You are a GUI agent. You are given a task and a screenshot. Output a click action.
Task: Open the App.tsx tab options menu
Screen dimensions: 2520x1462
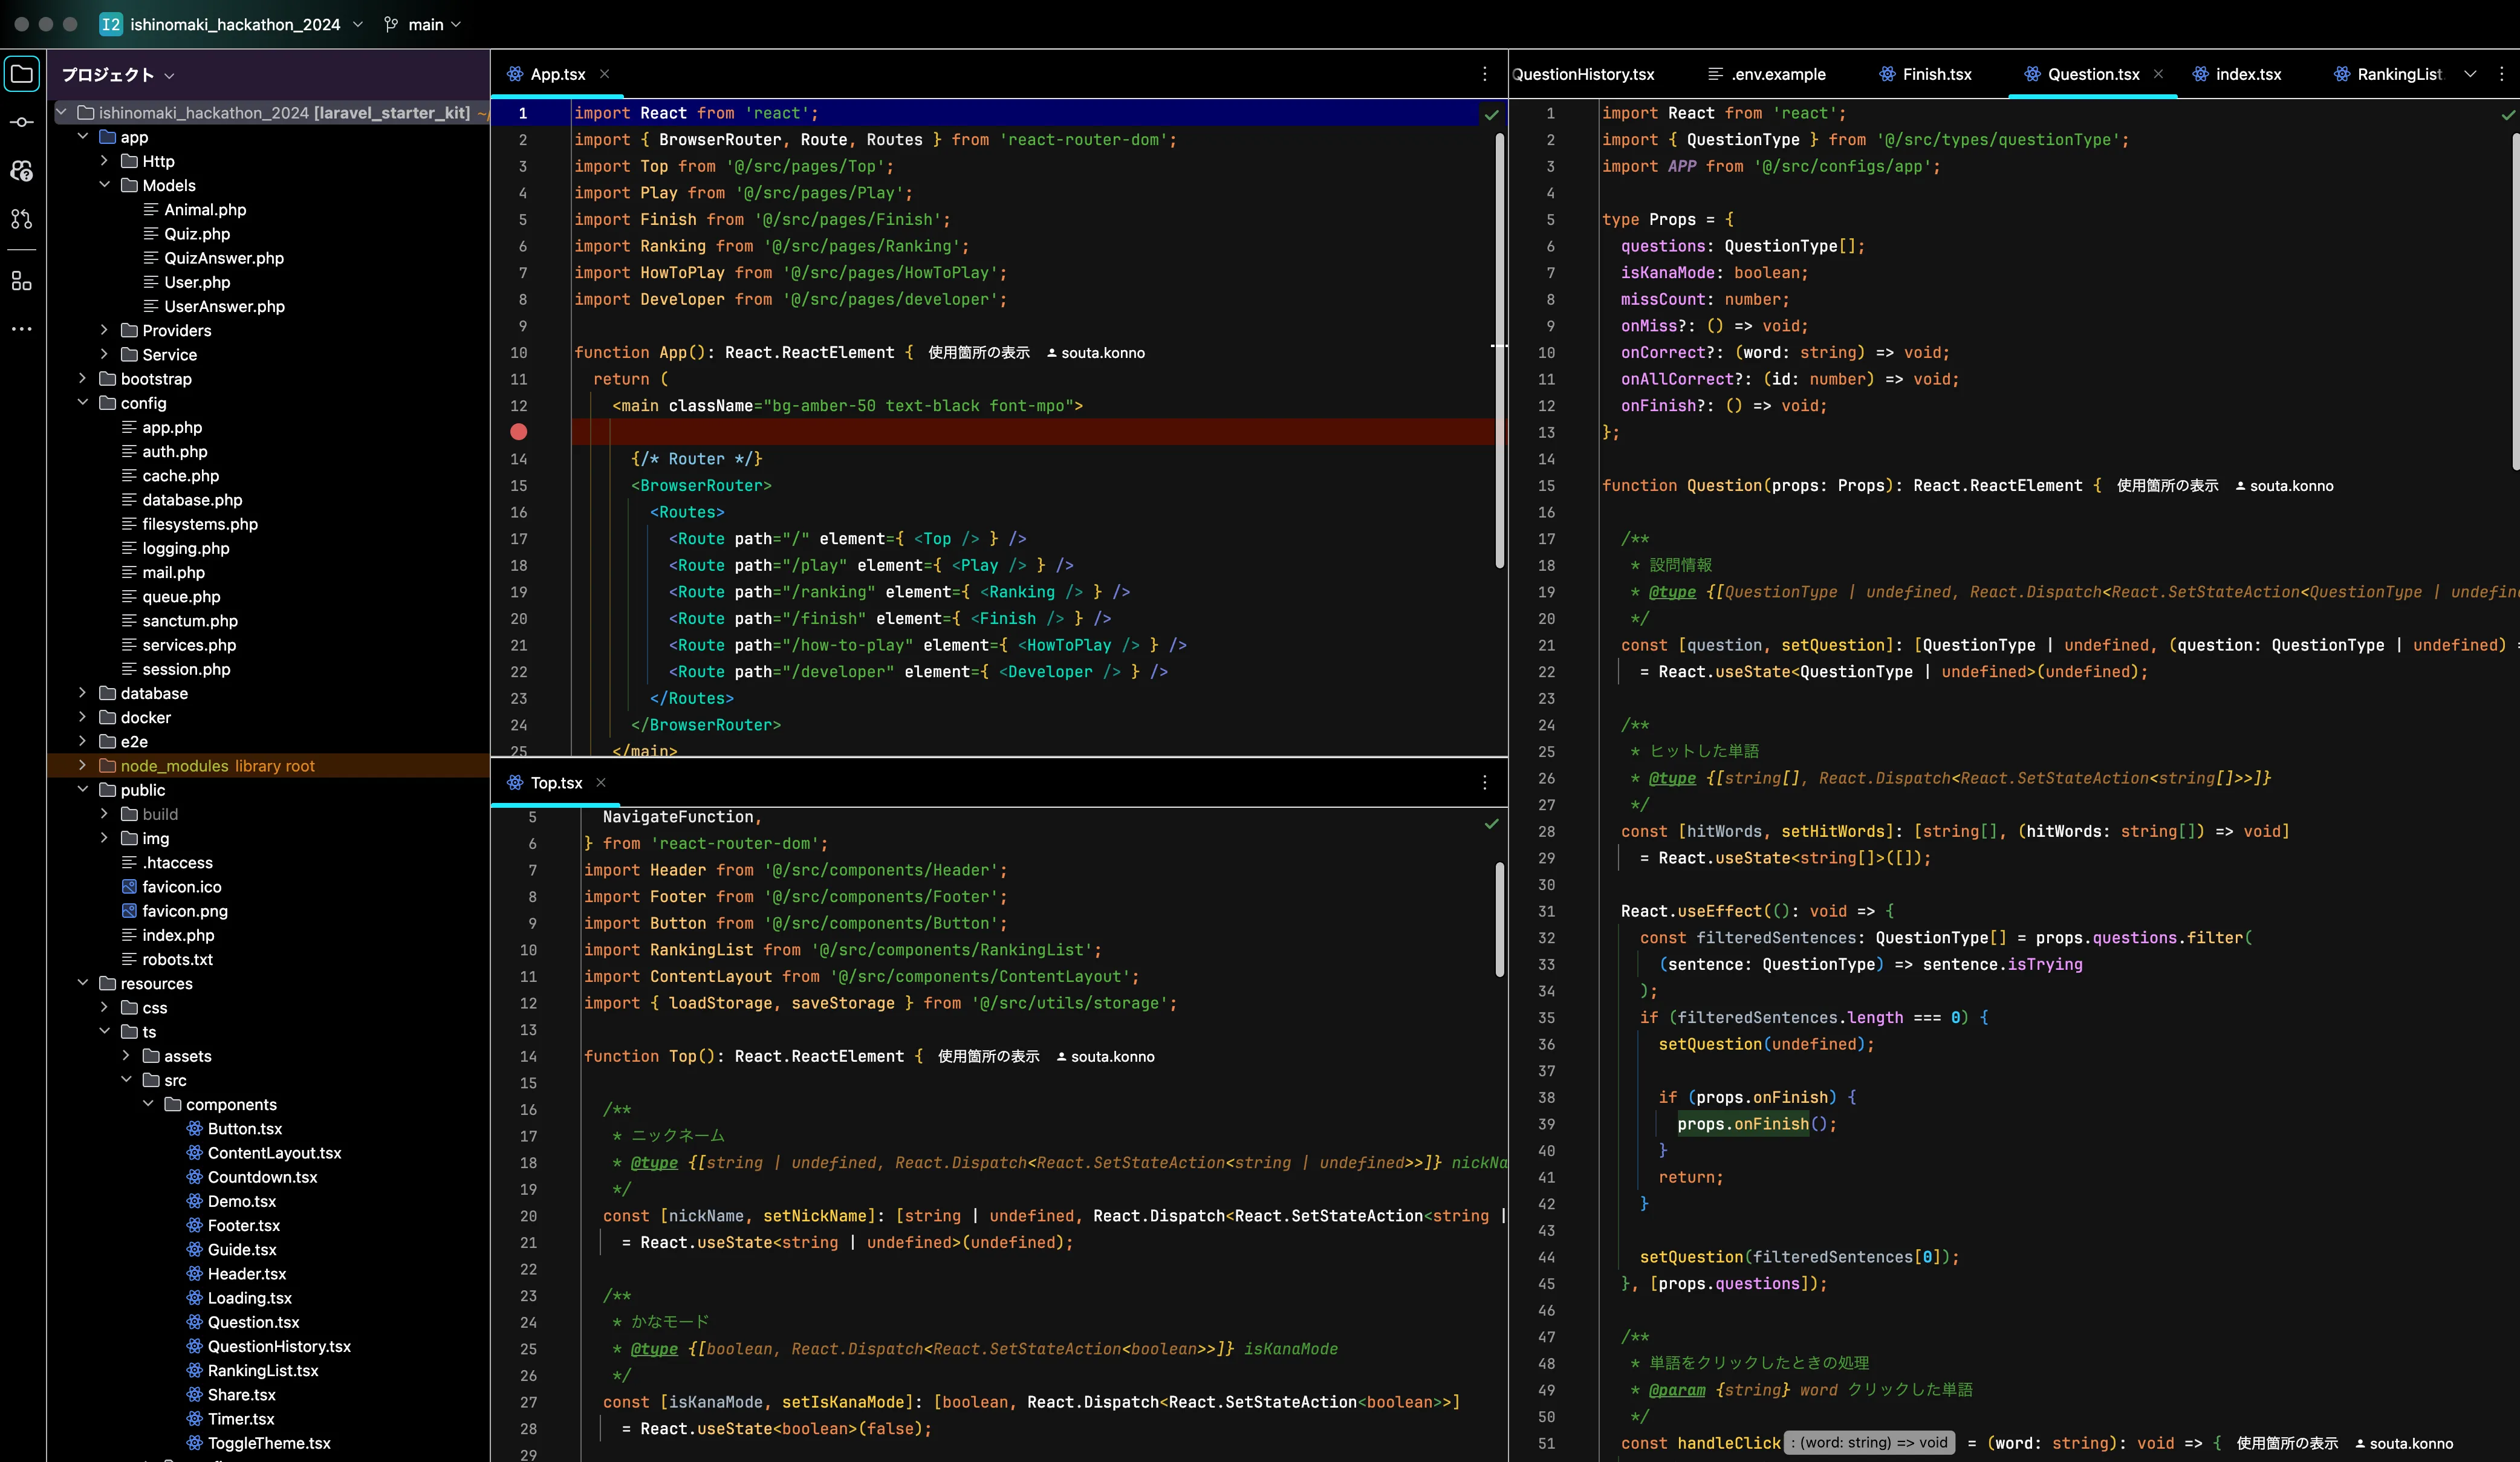(1484, 74)
